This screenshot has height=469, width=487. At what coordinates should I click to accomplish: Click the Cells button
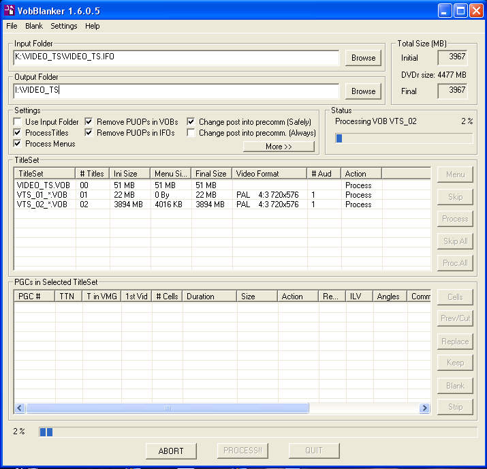(x=455, y=297)
